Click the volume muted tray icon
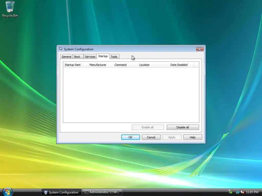Screen dimensions: 262x196 242,192
